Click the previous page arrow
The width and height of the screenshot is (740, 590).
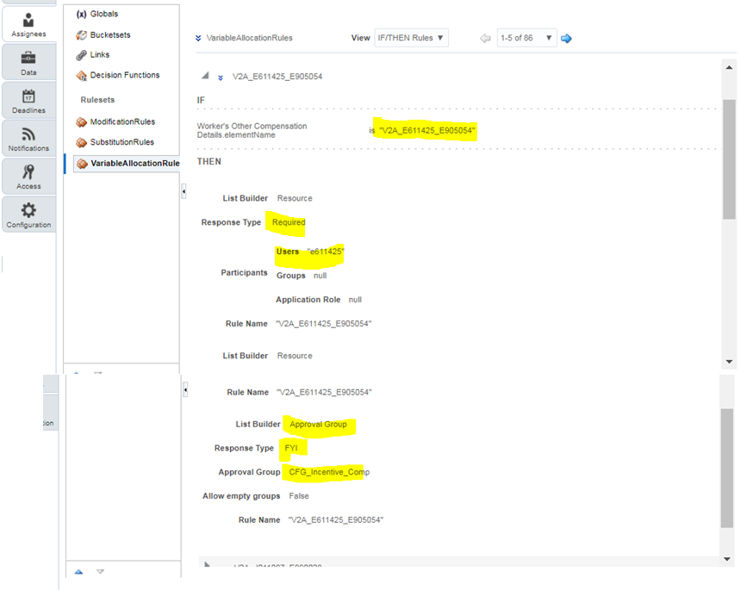pos(484,38)
